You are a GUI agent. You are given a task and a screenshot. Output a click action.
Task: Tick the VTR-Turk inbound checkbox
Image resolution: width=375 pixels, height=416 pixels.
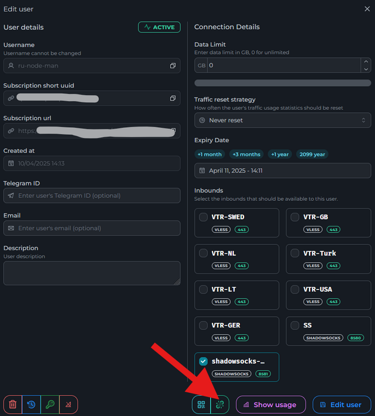(x=295, y=253)
